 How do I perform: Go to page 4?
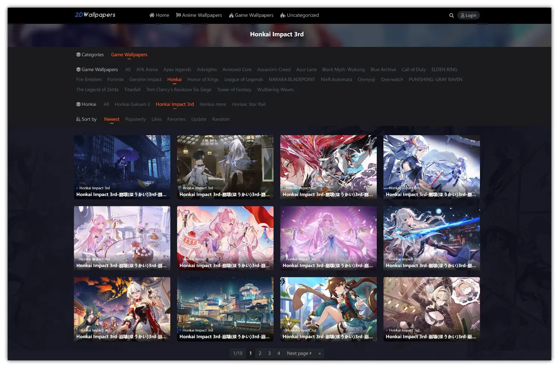tap(278, 353)
